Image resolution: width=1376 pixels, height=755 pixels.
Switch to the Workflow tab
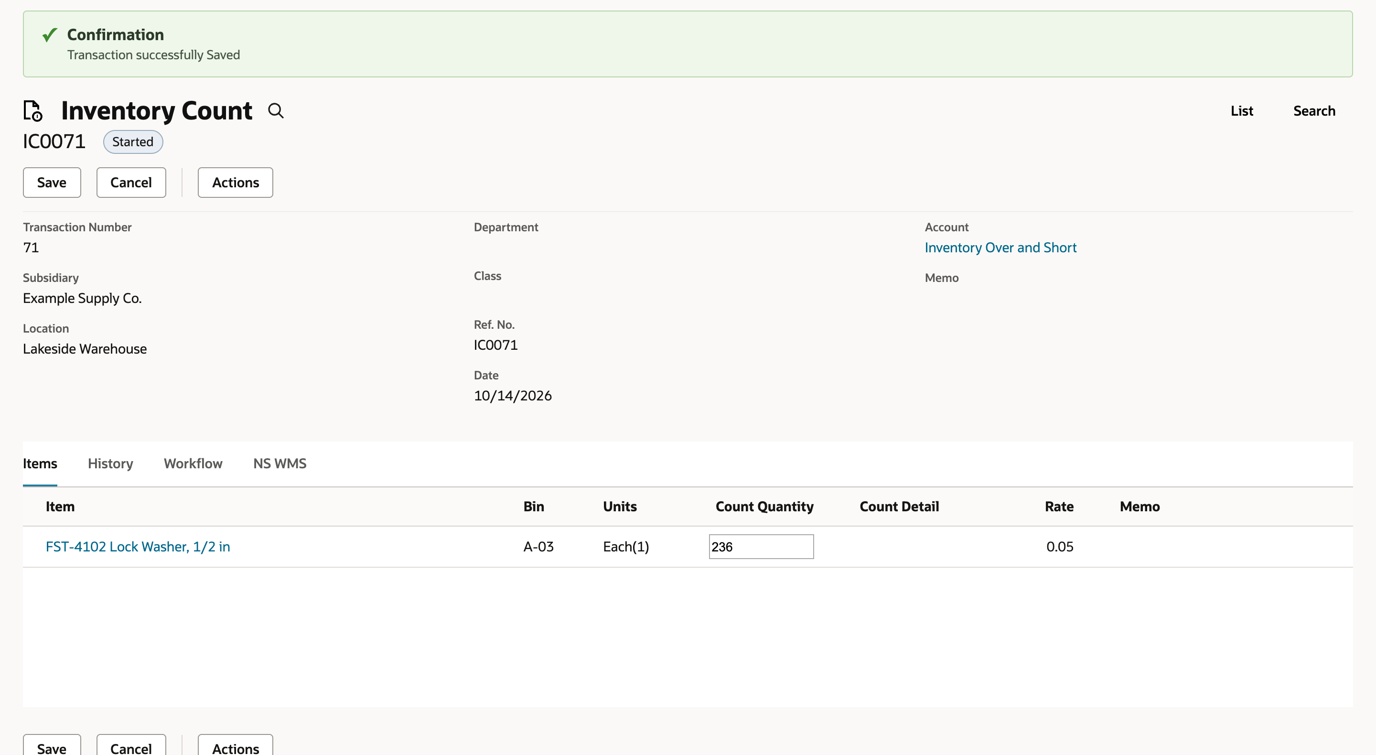[x=193, y=463]
